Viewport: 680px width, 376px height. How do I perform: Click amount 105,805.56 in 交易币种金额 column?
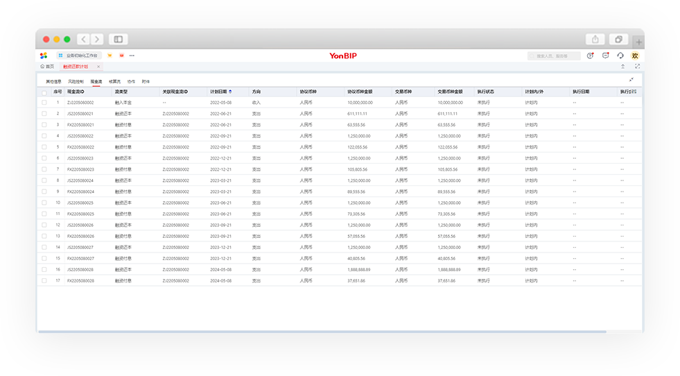click(449, 169)
